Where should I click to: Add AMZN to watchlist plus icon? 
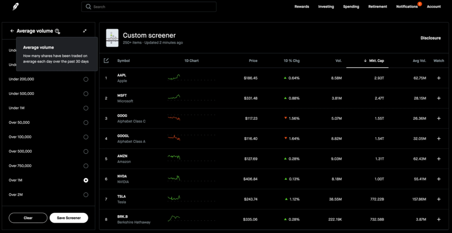coord(439,159)
